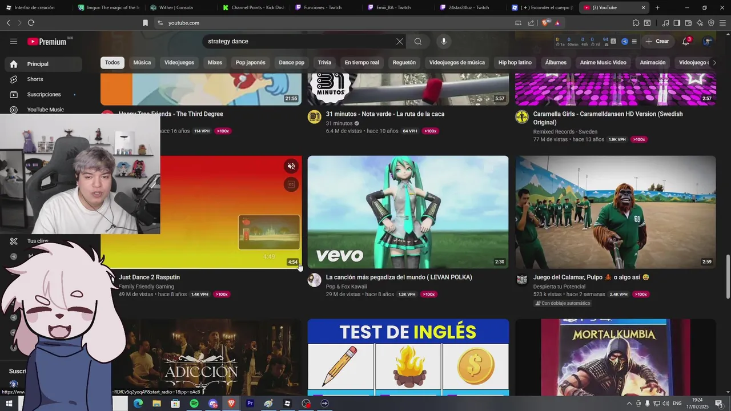The height and width of the screenshot is (411, 731).
Task: Open the new tab plus button
Action: pyautogui.click(x=657, y=7)
